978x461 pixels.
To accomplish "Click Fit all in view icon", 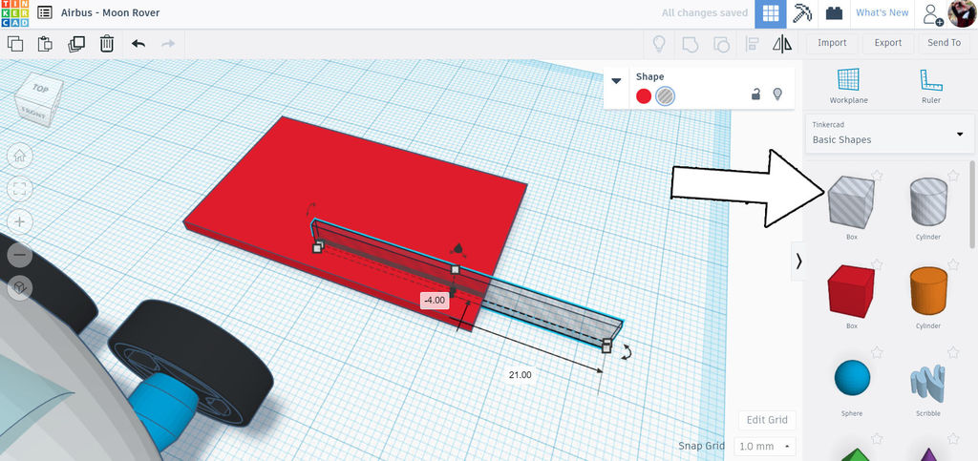I will pyautogui.click(x=19, y=189).
